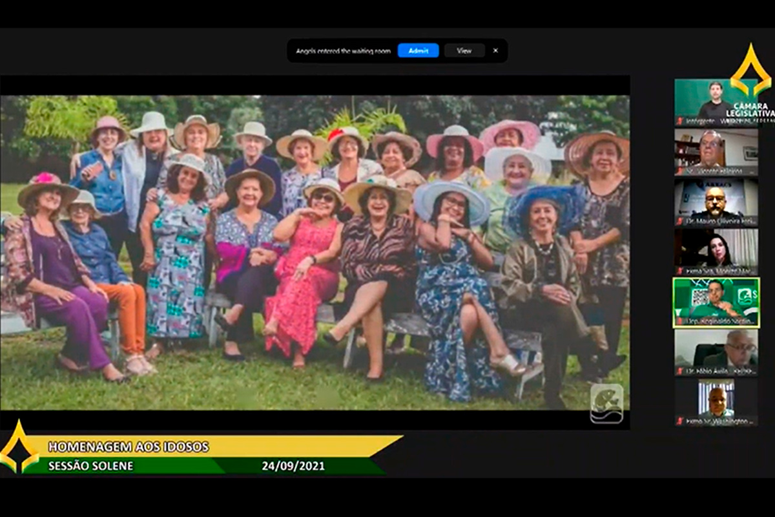The image size is (775, 517).
Task: Click the watermark logo on the shared photo
Action: pos(606,403)
